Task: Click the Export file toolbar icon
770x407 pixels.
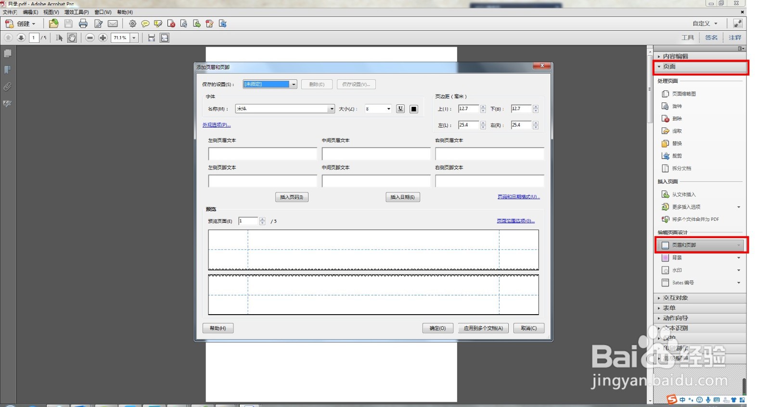Action: point(222,24)
